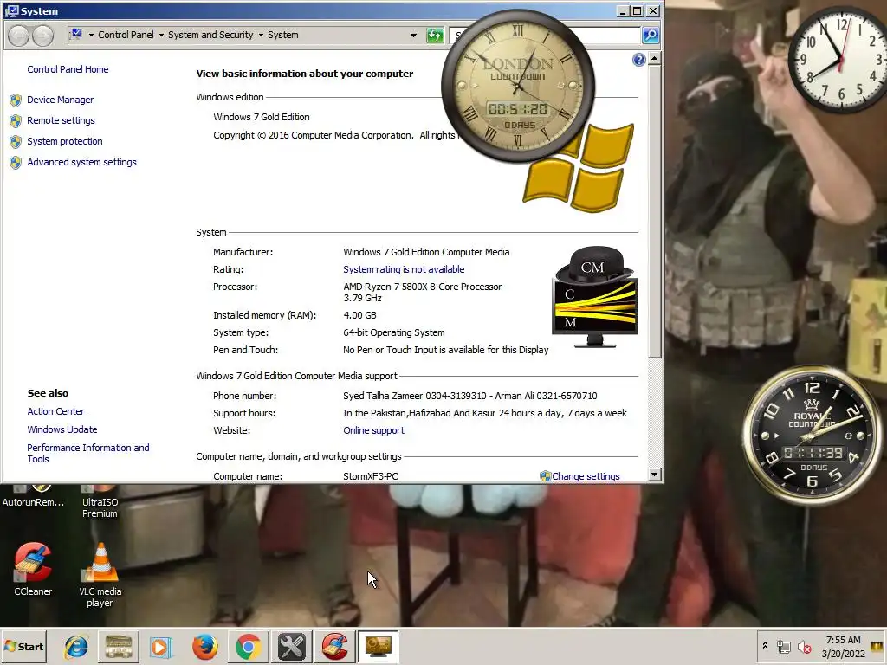
Task: Click the System window title bar icon
Action: coord(11,10)
